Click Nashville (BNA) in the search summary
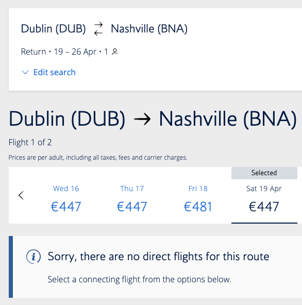 pyautogui.click(x=149, y=29)
